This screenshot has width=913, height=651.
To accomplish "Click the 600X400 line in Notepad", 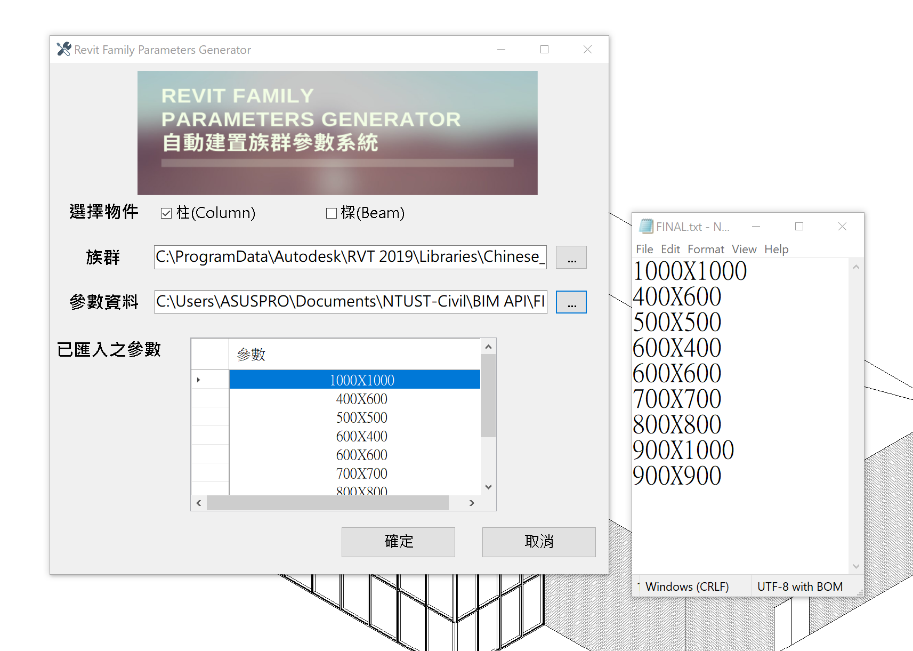I will coord(677,348).
